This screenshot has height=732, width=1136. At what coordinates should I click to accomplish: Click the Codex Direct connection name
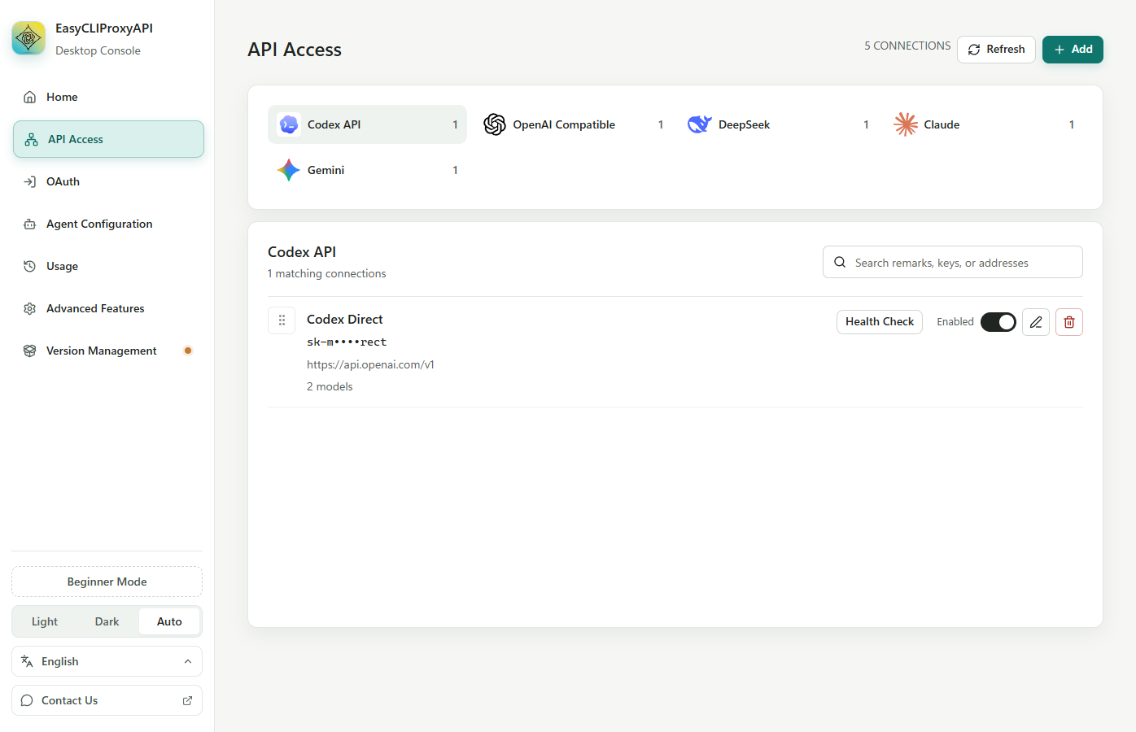345,320
